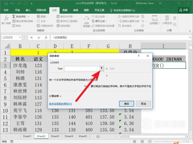Open the Watch Window (监视窗口)
Screen dimensions: 193x144
coord(154,20)
